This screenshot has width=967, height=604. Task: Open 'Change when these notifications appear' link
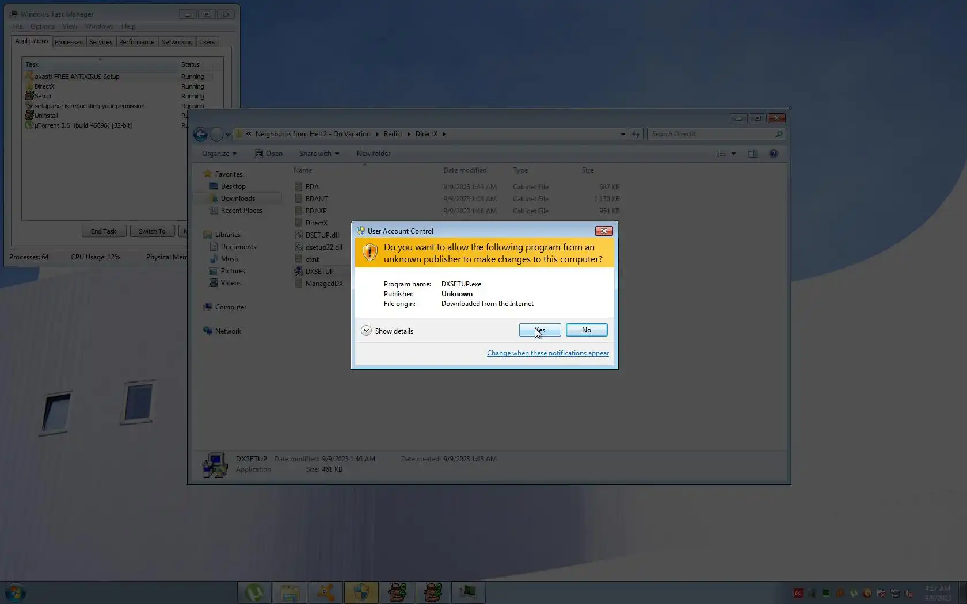coord(548,353)
